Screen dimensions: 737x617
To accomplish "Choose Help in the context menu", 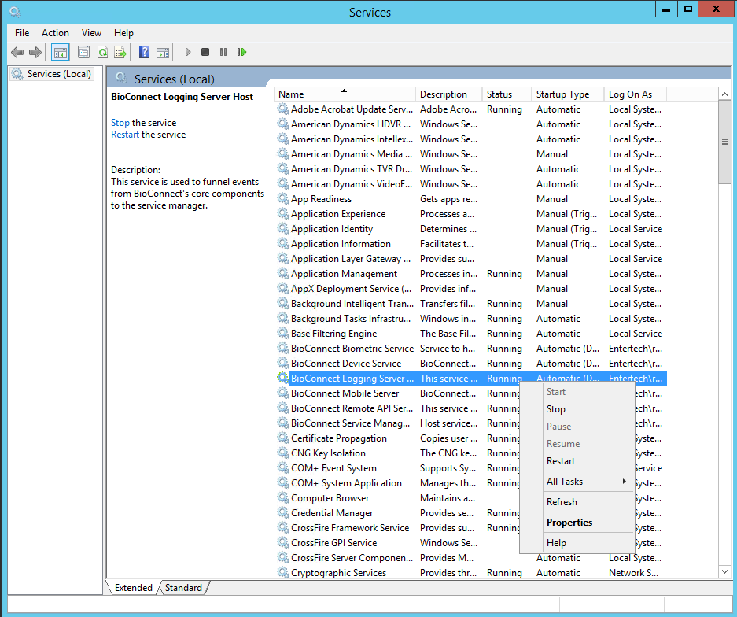I will point(577,543).
